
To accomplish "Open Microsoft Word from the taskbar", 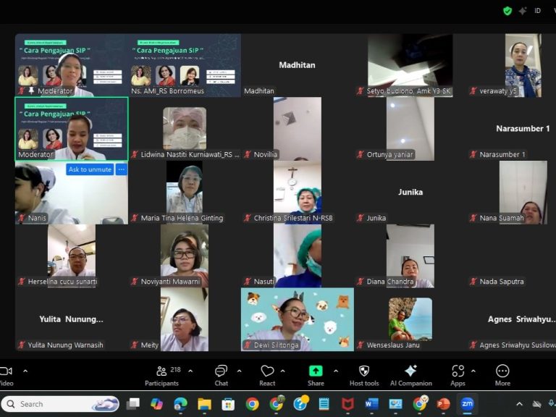I will (x=372, y=404).
